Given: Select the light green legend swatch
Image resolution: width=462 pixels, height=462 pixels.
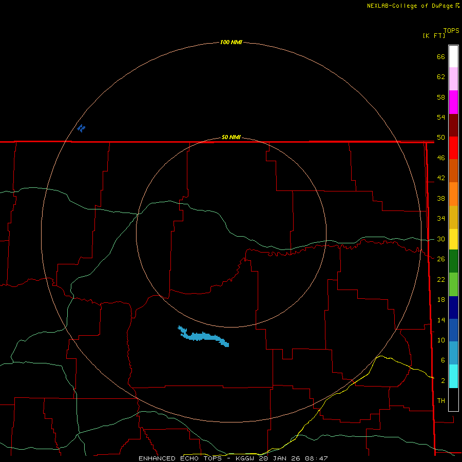Looking at the screenshot, I should pyautogui.click(x=453, y=284).
